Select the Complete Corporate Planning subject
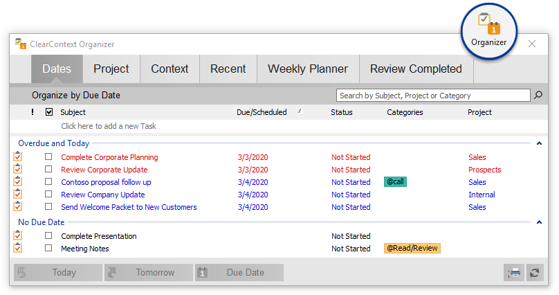The width and height of the screenshot is (559, 295). tap(109, 157)
